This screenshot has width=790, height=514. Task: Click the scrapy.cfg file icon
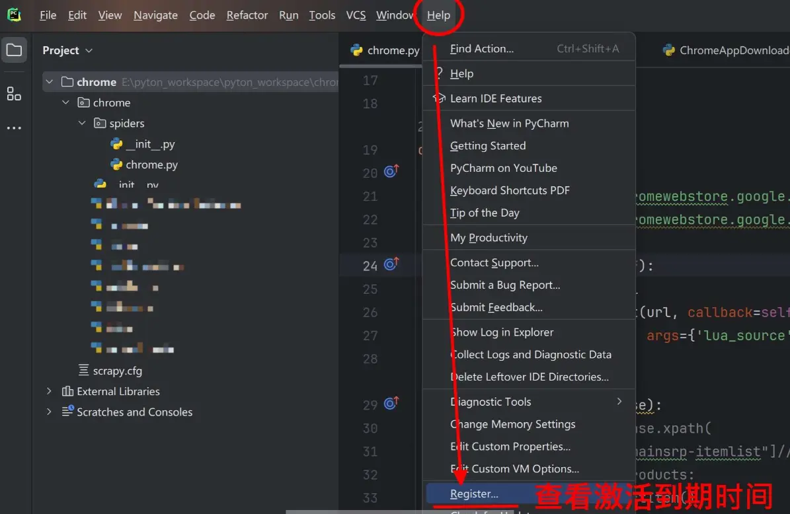[84, 370]
